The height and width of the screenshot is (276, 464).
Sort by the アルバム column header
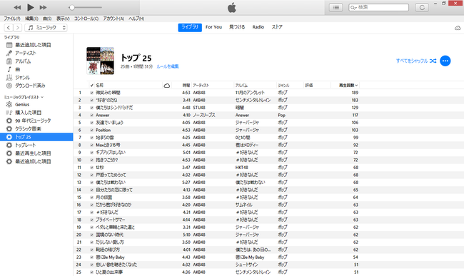241,85
